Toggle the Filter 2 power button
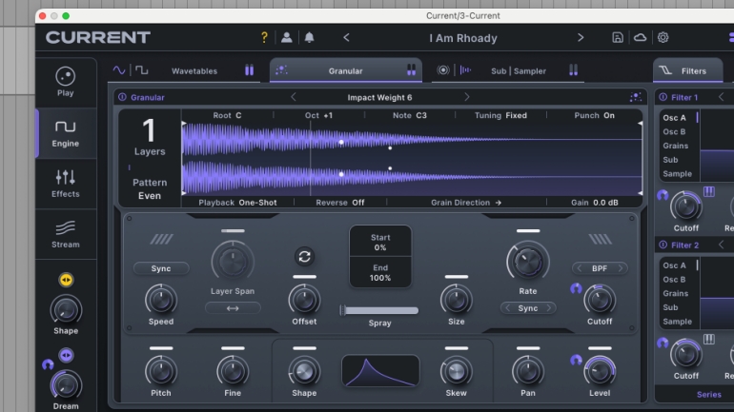The image size is (734, 412). (663, 245)
